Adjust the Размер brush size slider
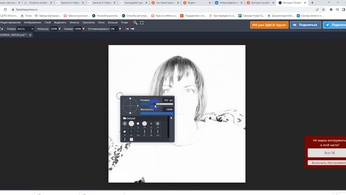Image resolution: width=346 pixels, height=195 pixels. pos(157,104)
